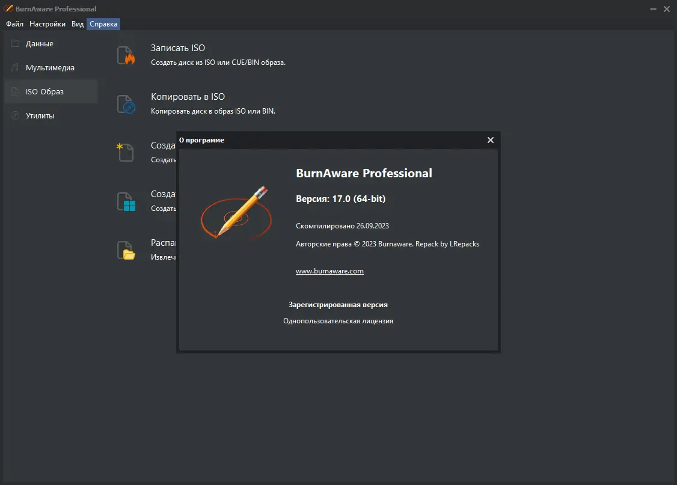
Task: Select the flame icon for Записать ISO
Action: click(x=126, y=54)
